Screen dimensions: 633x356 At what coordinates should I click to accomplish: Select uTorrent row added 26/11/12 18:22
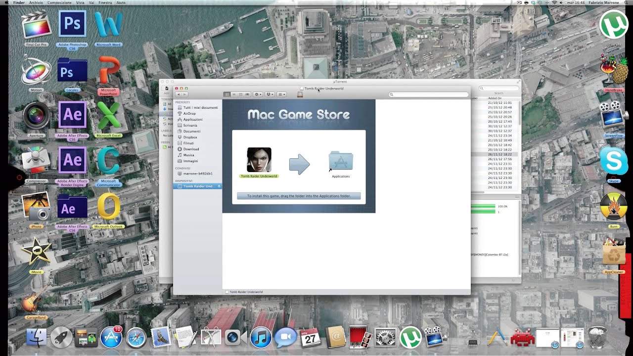click(495, 154)
